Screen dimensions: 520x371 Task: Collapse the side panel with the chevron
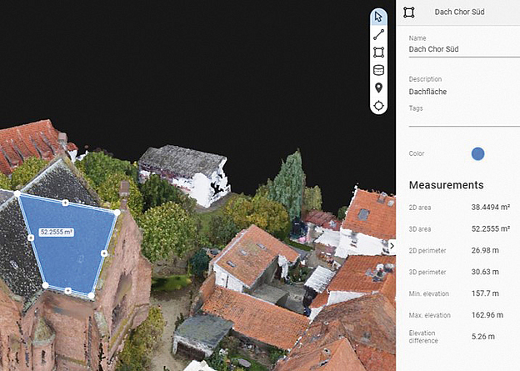point(392,245)
